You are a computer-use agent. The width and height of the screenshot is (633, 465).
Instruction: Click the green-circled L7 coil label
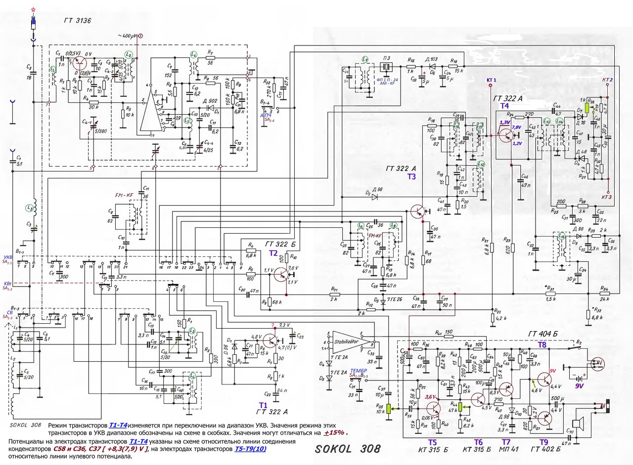tap(365, 60)
